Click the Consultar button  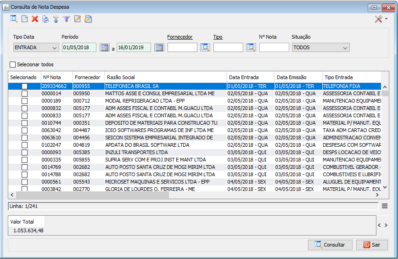pos(330,245)
